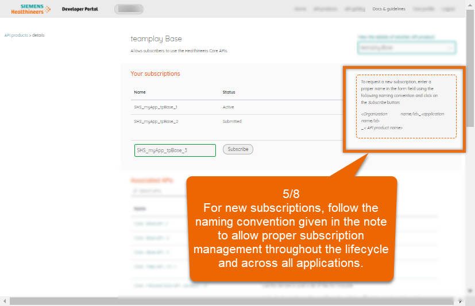Viewport: 475px width, 306px height.
Task: Click the blurred user badge in header
Action: tap(129, 9)
